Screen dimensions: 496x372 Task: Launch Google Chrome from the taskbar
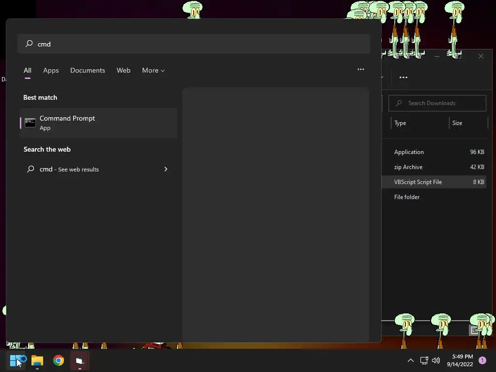coord(59,360)
